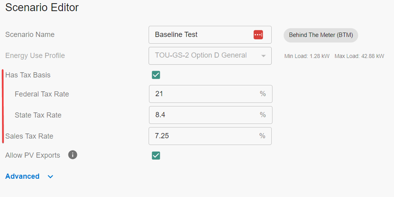Image resolution: width=394 pixels, height=197 pixels.
Task: Click the red password manager icon in Scenario Name
Action: pyautogui.click(x=258, y=35)
